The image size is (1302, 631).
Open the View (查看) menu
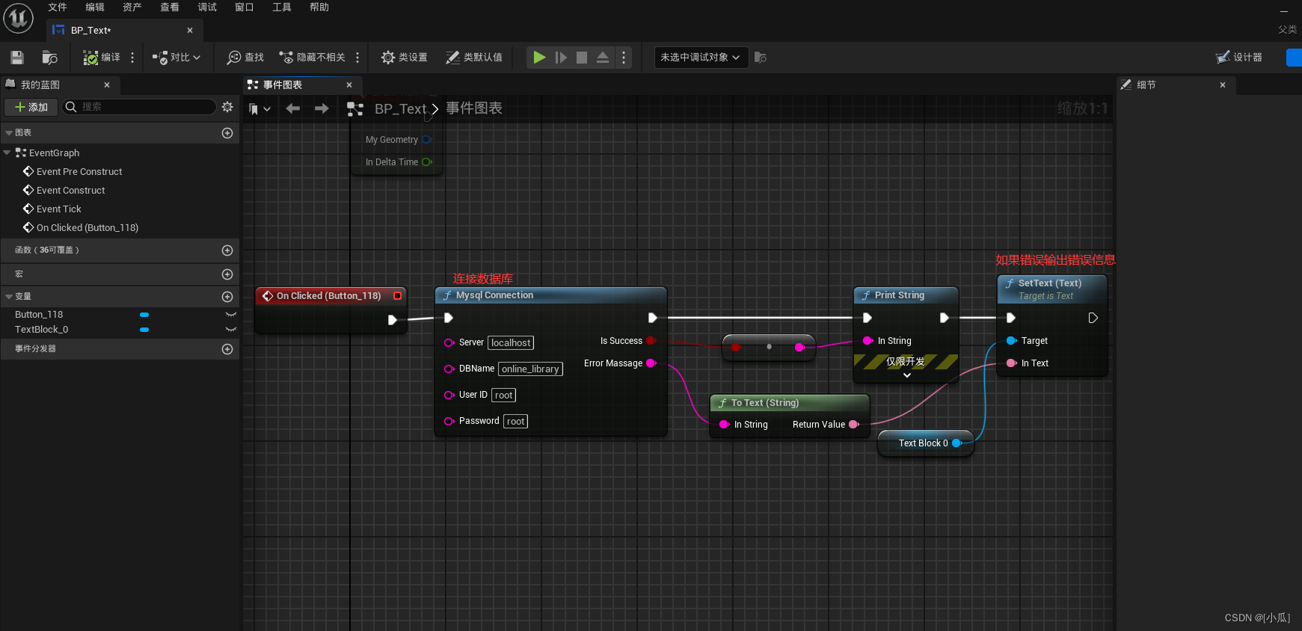point(170,7)
